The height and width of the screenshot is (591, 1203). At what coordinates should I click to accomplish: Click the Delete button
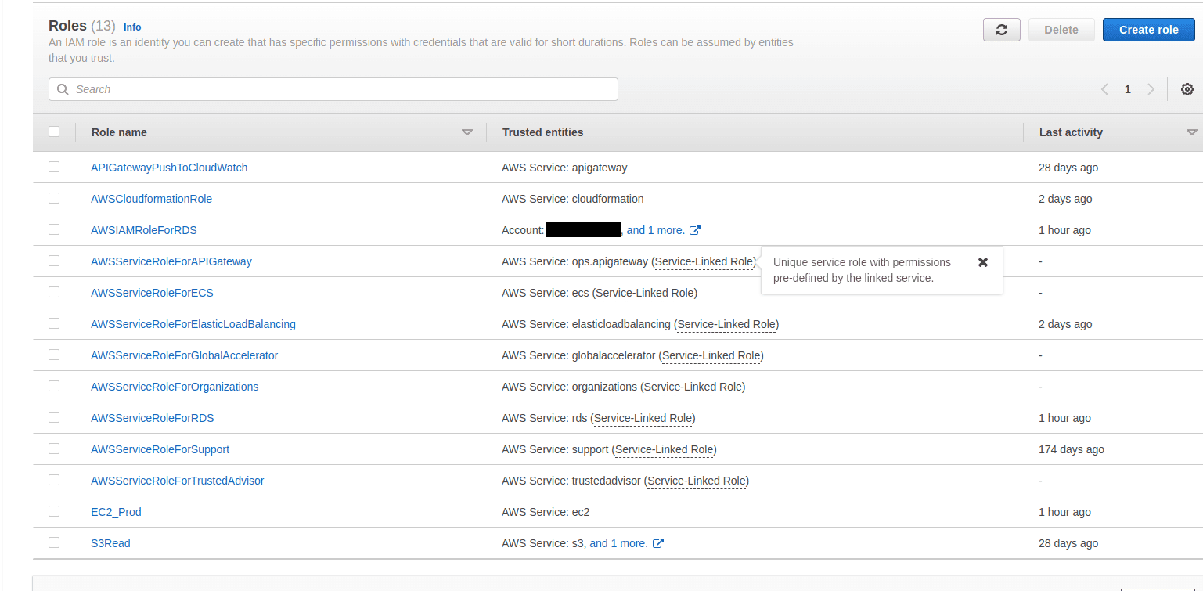(1061, 30)
